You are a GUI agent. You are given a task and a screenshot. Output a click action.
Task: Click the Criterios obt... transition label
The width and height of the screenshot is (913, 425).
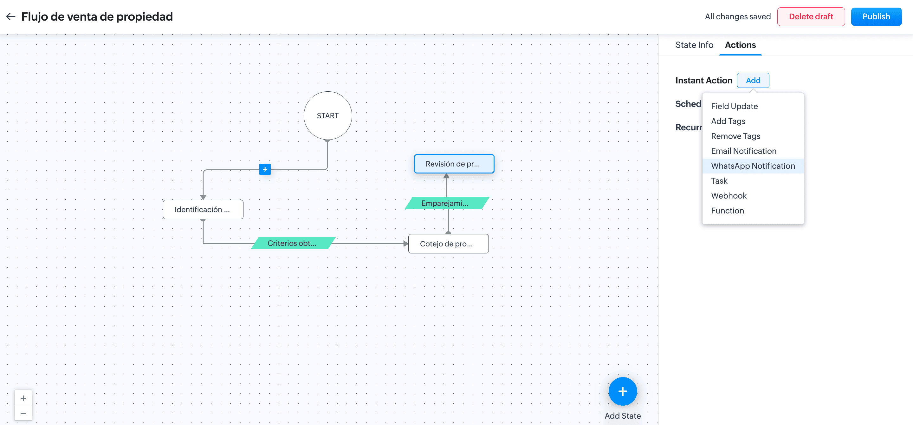tap(292, 243)
